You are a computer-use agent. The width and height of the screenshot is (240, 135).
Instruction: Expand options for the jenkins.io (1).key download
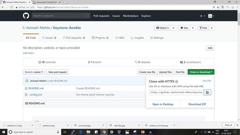click(32, 125)
